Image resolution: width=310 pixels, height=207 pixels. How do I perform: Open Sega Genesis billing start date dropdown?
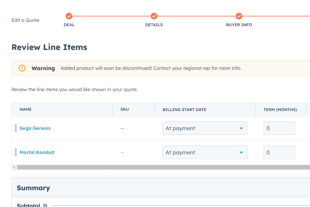[205, 128]
